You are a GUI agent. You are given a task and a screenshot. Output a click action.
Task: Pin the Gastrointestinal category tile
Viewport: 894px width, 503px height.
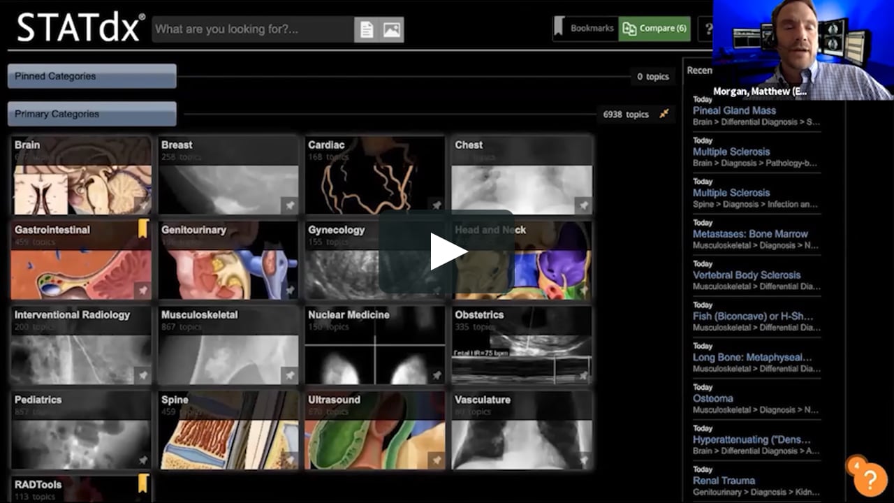142,290
